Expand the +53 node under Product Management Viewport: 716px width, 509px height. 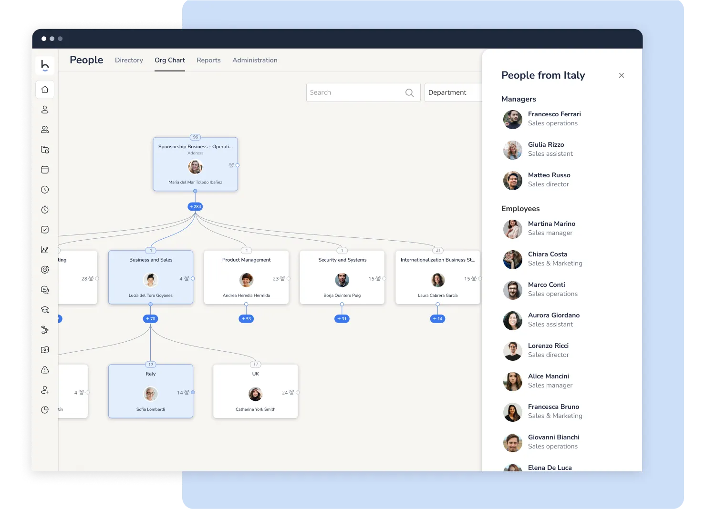tap(246, 319)
